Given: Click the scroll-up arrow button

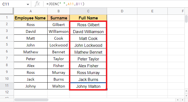Looking at the screenshot, I should (x=186, y=91).
